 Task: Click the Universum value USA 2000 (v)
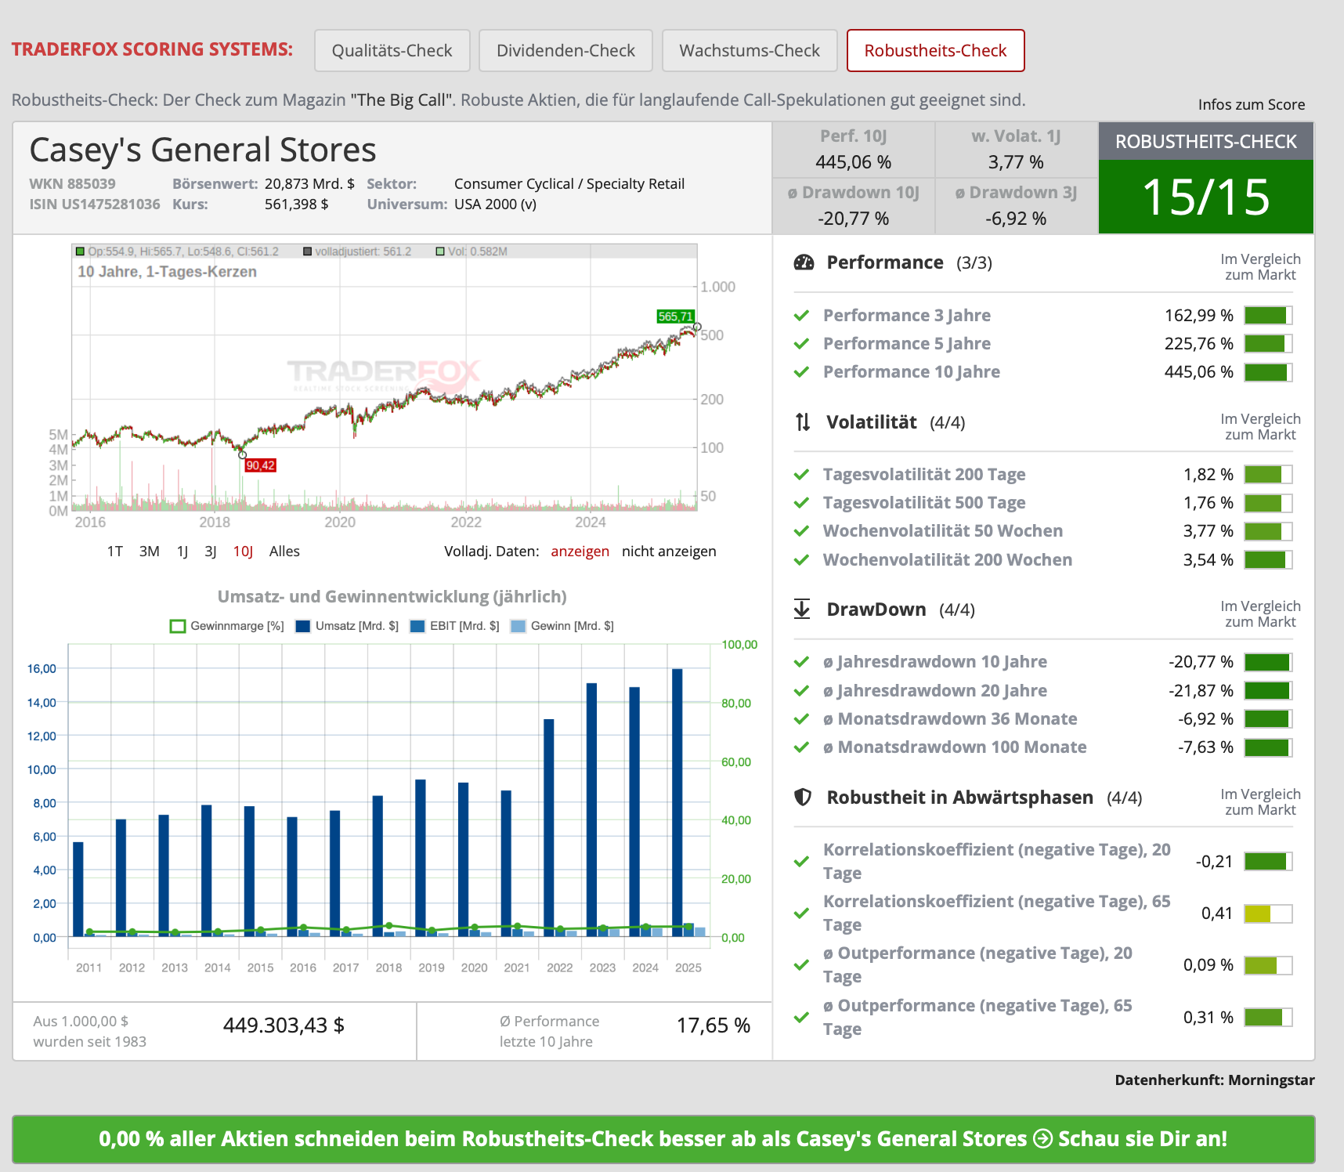click(x=495, y=204)
